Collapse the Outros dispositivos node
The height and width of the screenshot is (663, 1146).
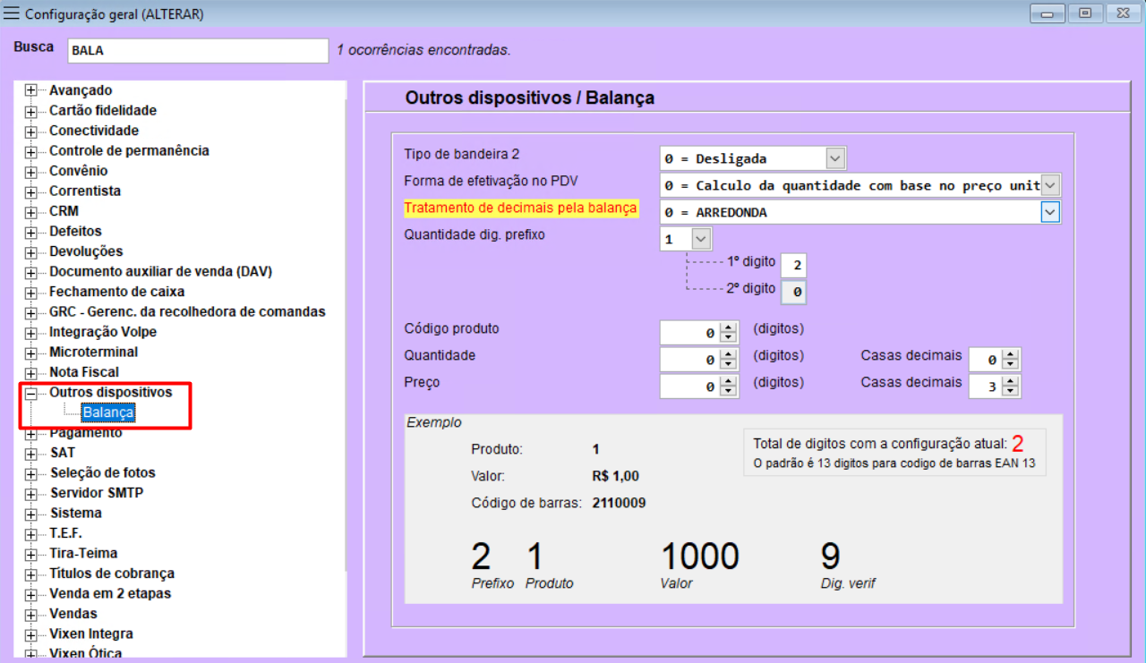(31, 392)
